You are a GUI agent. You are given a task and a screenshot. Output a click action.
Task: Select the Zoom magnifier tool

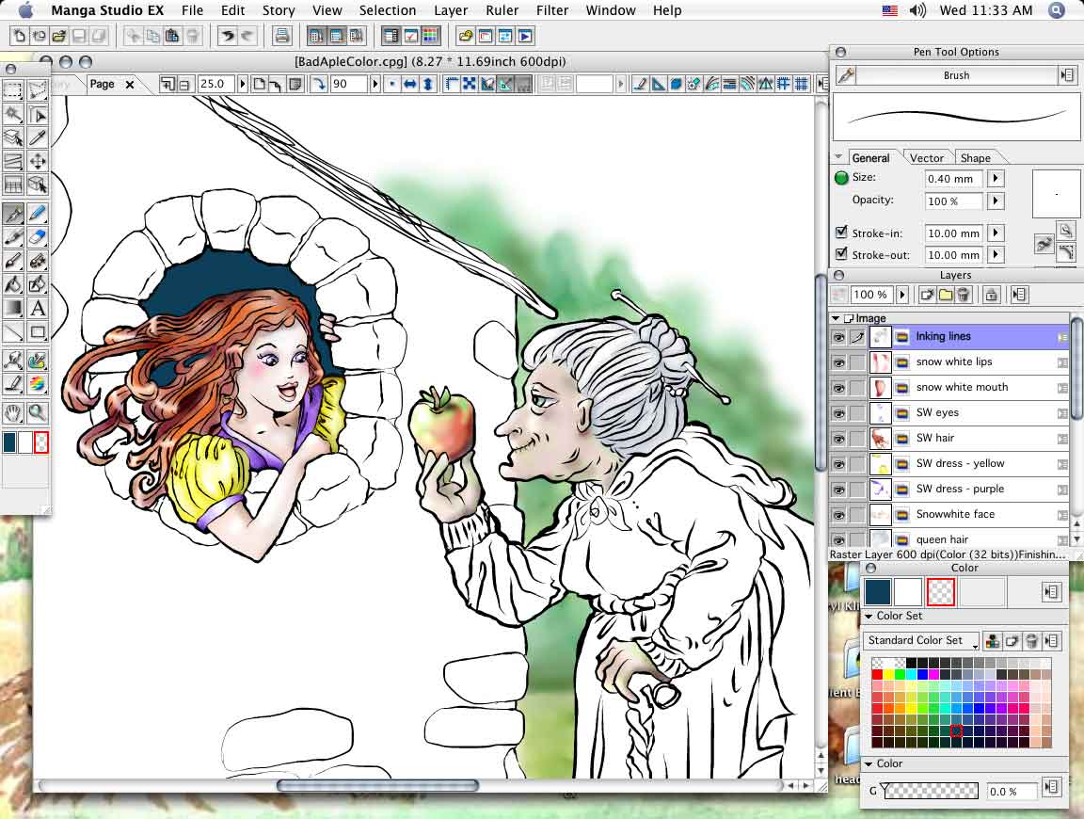point(38,413)
